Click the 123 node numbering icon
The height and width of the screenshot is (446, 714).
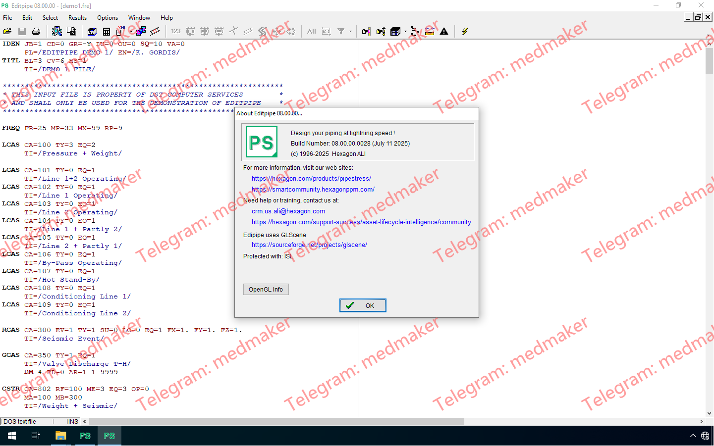click(176, 31)
